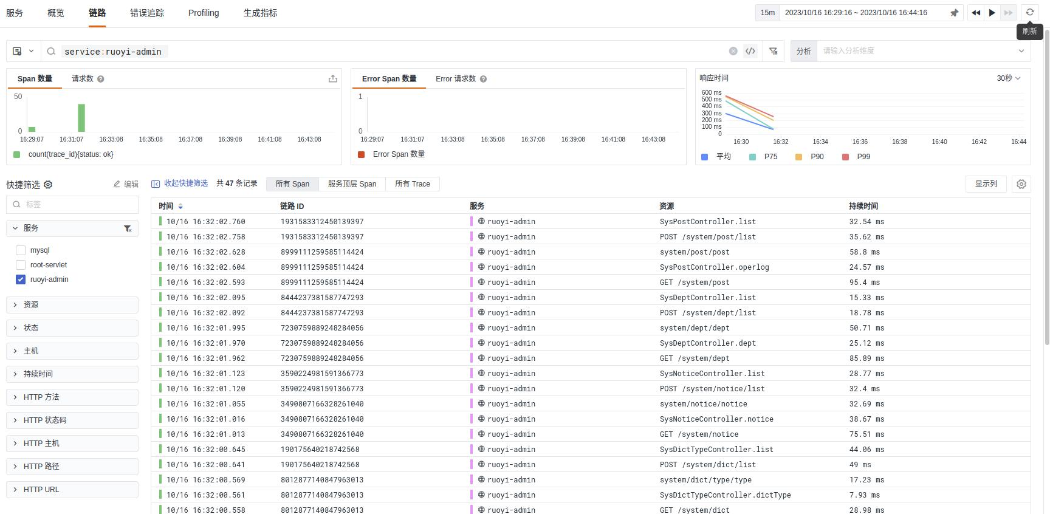This screenshot has height=514, width=1050.
Task: Expand the 状态 filter section
Action: coord(72,328)
